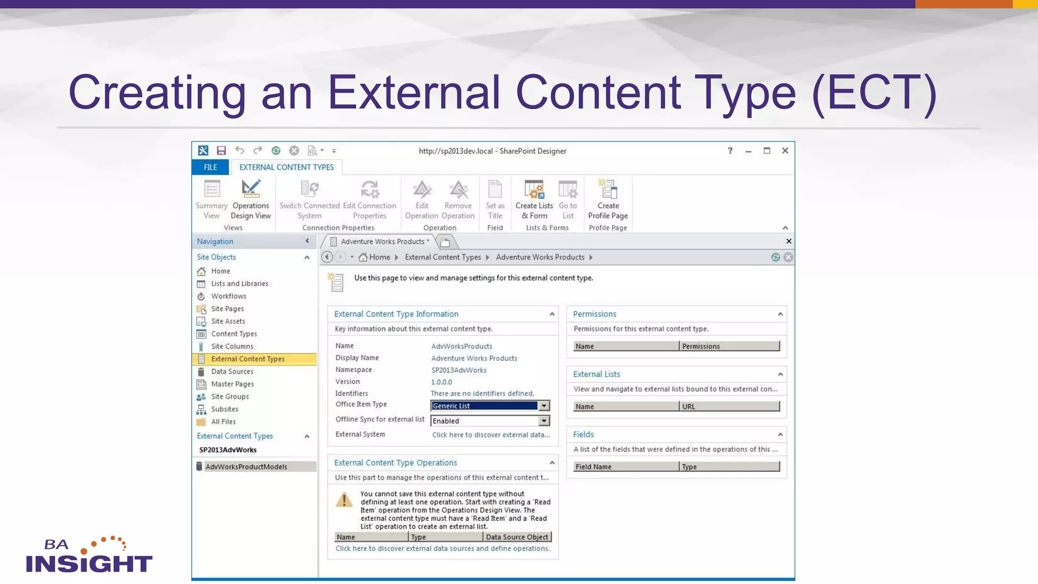Click the Stop icon in quick access toolbar
Viewport: 1038px width, 584px height.
[294, 151]
